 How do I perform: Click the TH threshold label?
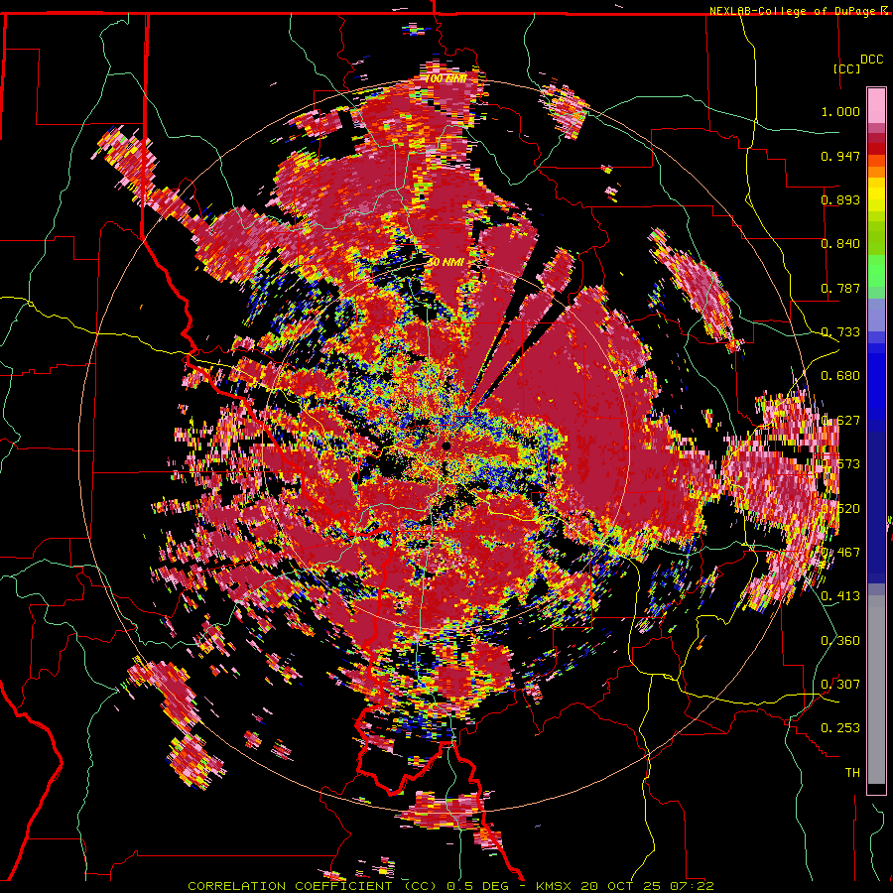[852, 773]
